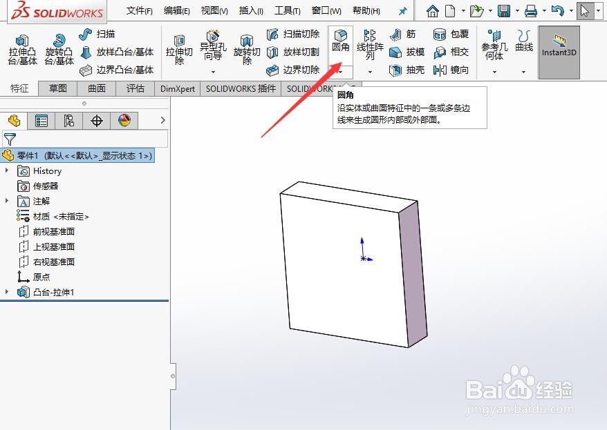Open the FeatureManager design tree tab

tap(14, 121)
